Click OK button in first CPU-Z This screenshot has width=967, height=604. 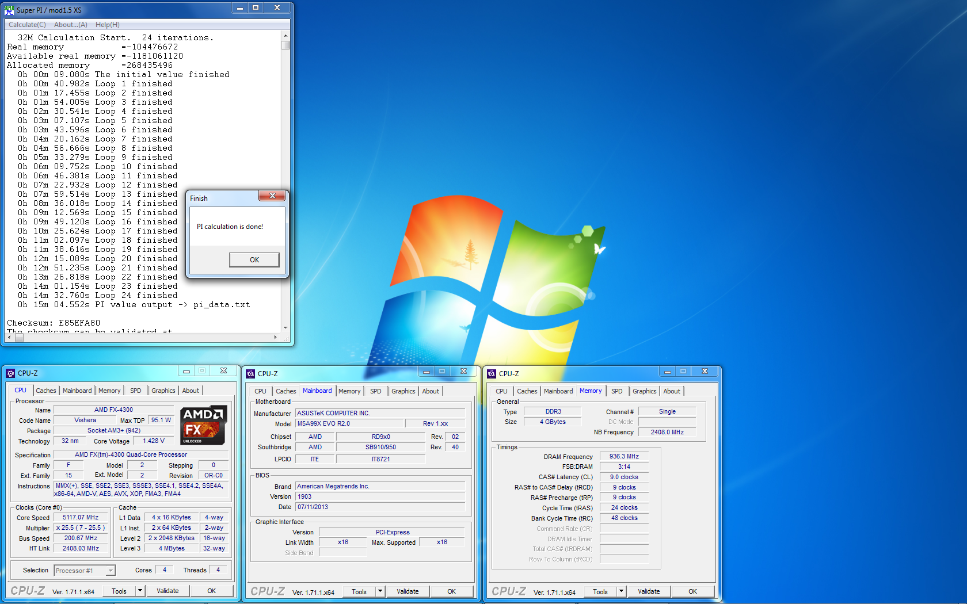point(212,591)
